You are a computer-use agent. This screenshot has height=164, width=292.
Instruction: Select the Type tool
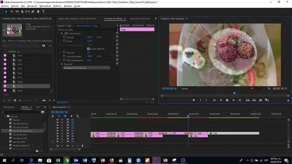[x=43, y=12]
